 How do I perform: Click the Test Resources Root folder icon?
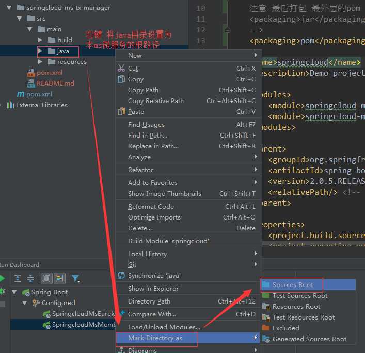pos(266,317)
